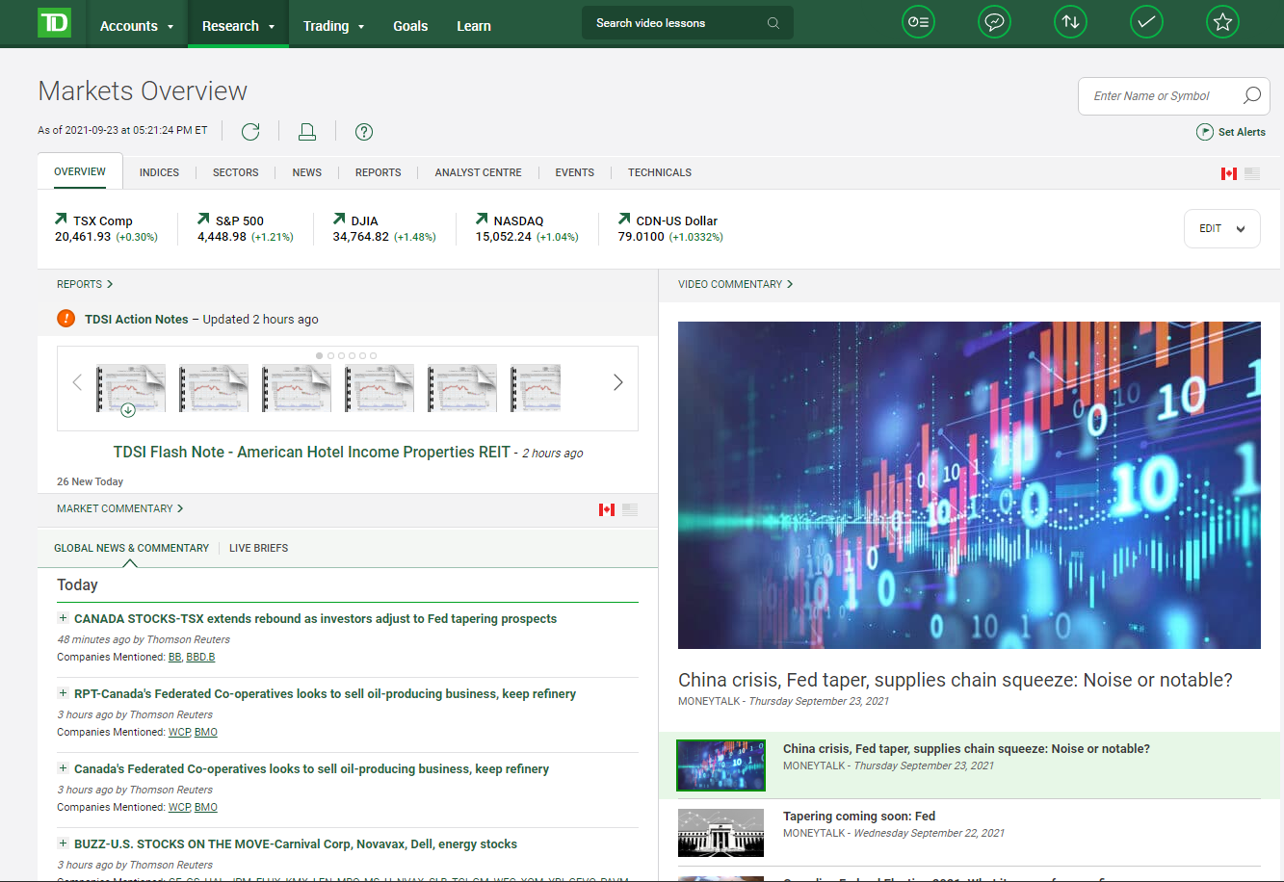The image size is (1284, 882).
Task: Open the chat bubble icon in header
Action: click(993, 22)
